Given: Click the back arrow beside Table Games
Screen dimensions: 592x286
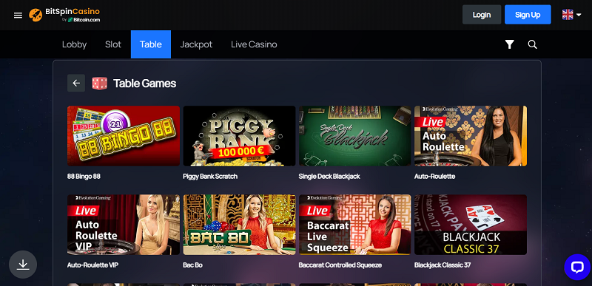Looking at the screenshot, I should pyautogui.click(x=76, y=84).
